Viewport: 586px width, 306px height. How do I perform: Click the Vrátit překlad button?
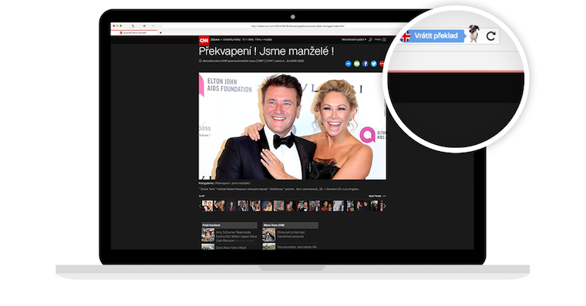[x=436, y=36]
